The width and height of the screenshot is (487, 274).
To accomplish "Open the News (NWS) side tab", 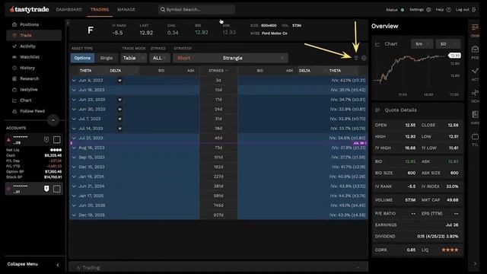I will point(475,118).
